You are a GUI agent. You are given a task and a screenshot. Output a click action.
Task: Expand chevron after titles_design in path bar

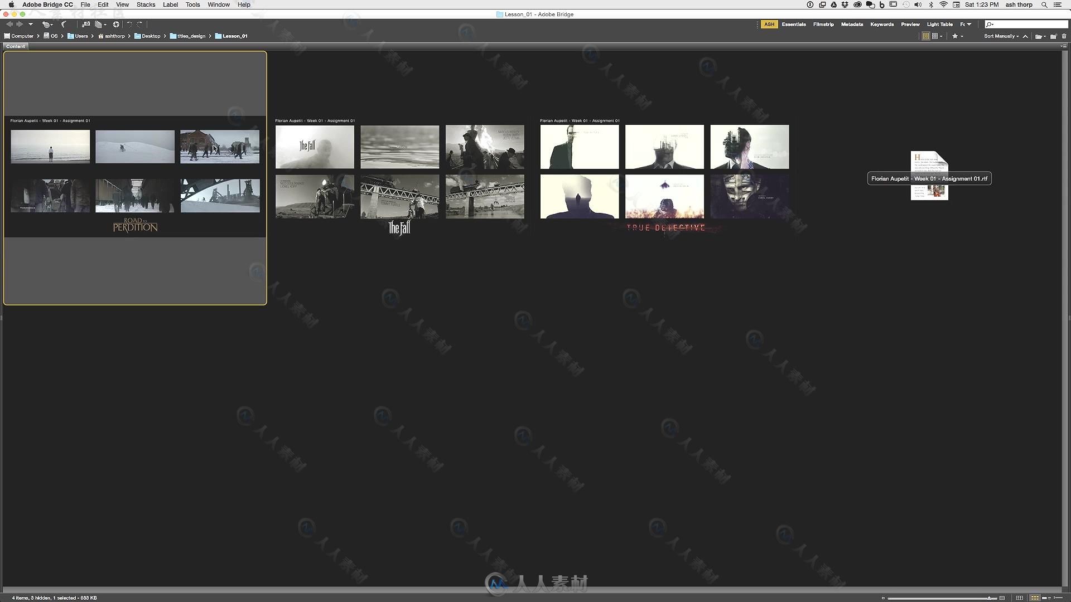pyautogui.click(x=210, y=36)
